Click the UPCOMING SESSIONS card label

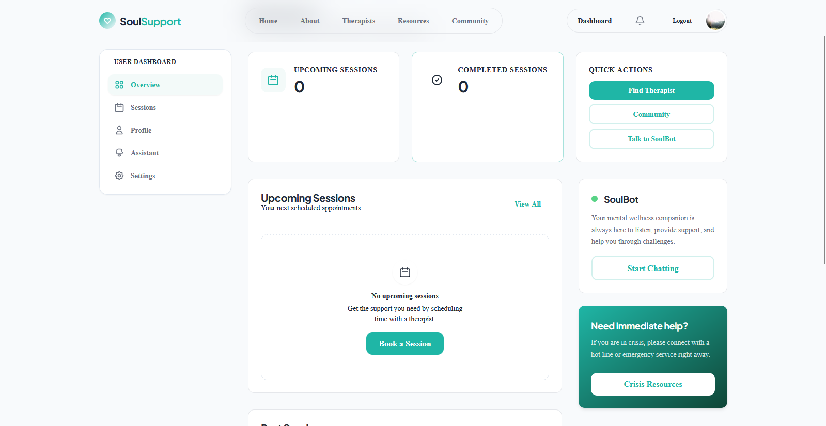(x=335, y=70)
